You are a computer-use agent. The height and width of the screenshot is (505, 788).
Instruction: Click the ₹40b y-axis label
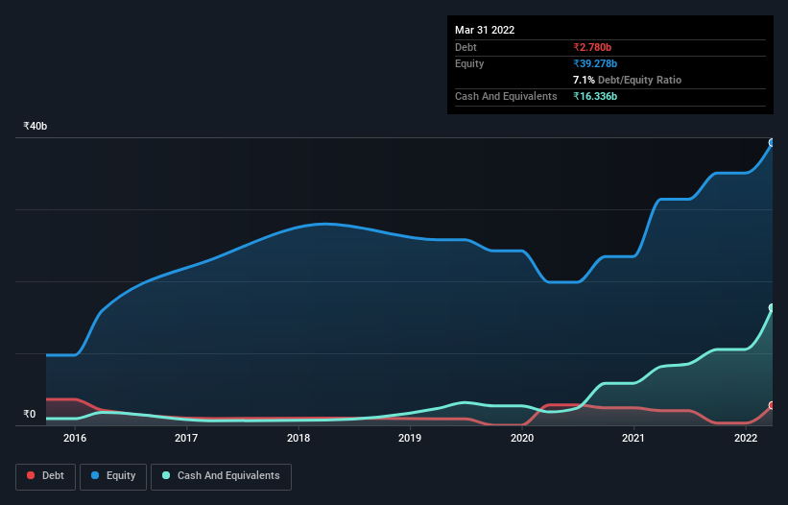coord(36,126)
